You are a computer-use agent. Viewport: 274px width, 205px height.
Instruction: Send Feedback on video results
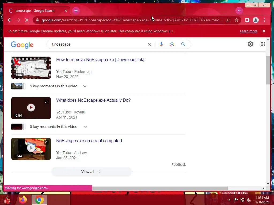(x=178, y=165)
